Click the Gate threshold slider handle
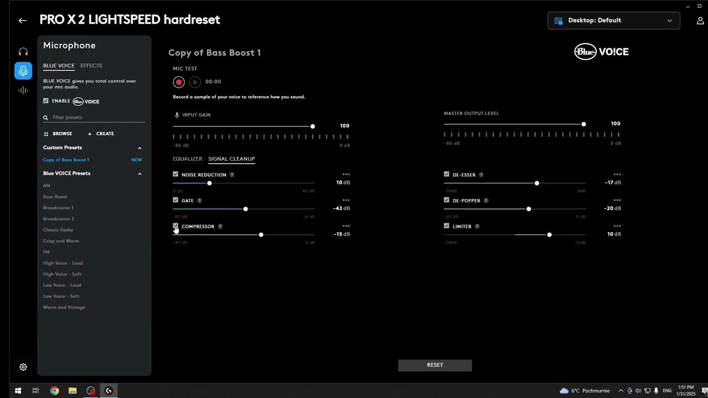 tap(246, 209)
